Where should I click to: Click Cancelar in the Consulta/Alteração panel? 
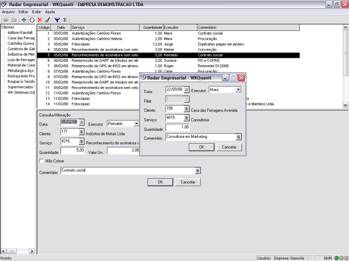pos(188,182)
